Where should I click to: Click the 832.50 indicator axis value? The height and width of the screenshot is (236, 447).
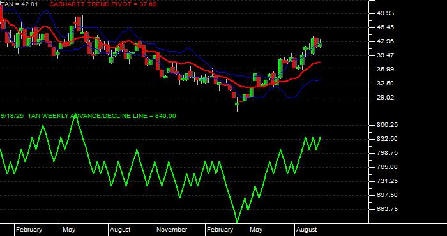[x=386, y=139]
